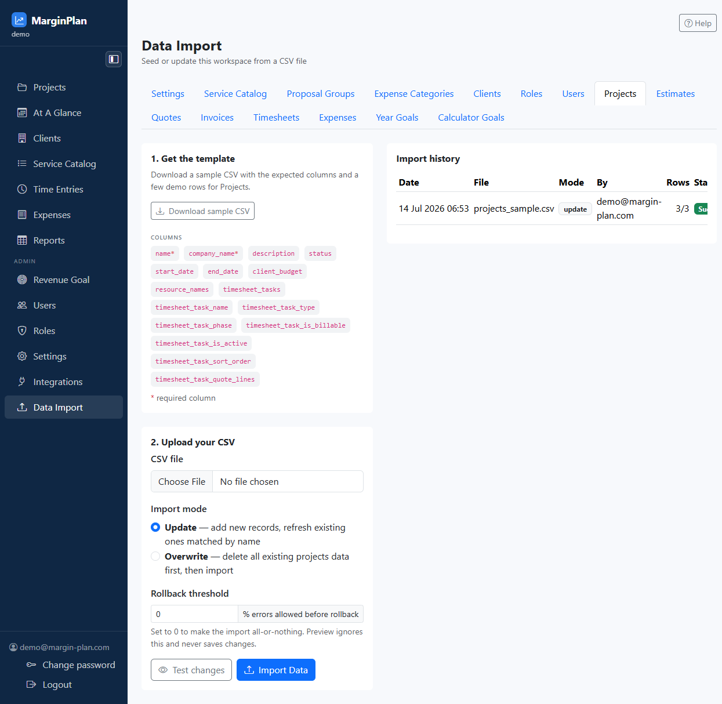Open the Help button
This screenshot has width=722, height=704.
698,23
